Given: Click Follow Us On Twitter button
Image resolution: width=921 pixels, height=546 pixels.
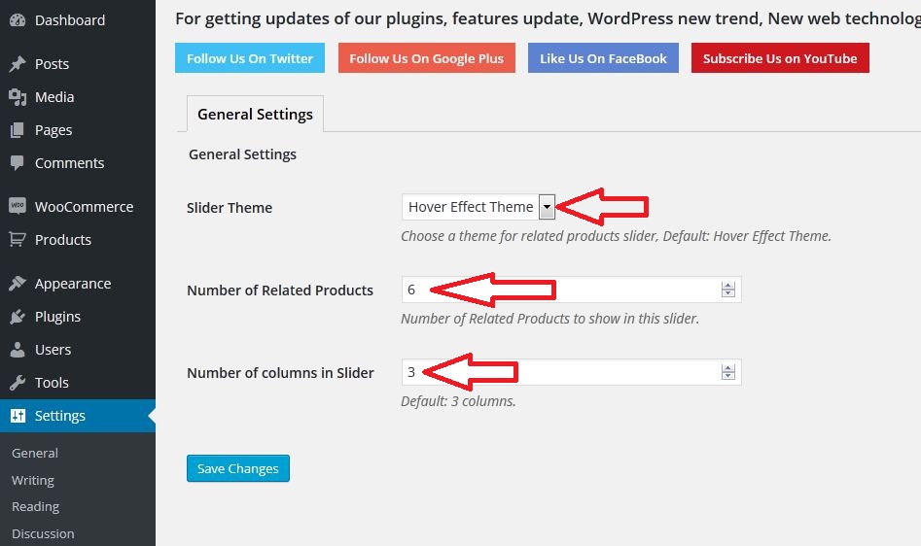Looking at the screenshot, I should [250, 58].
